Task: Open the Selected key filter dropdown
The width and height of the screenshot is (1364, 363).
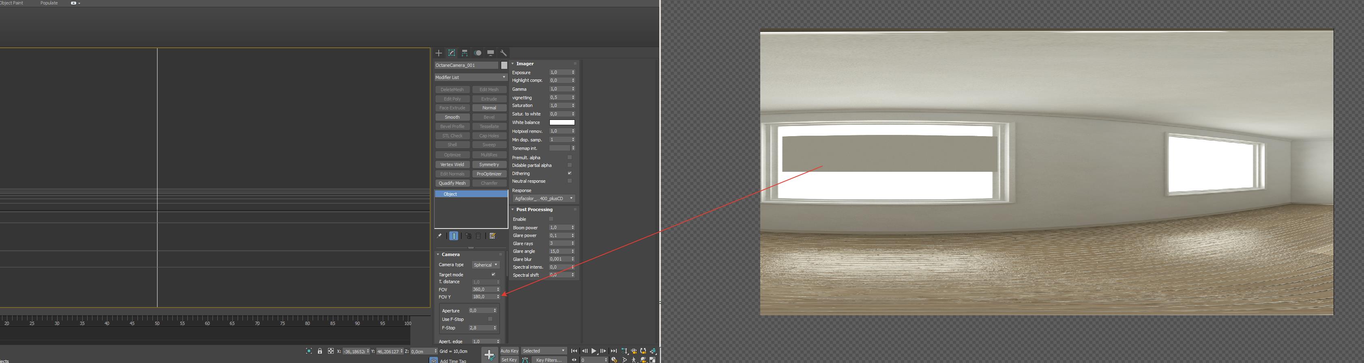Action: 544,351
